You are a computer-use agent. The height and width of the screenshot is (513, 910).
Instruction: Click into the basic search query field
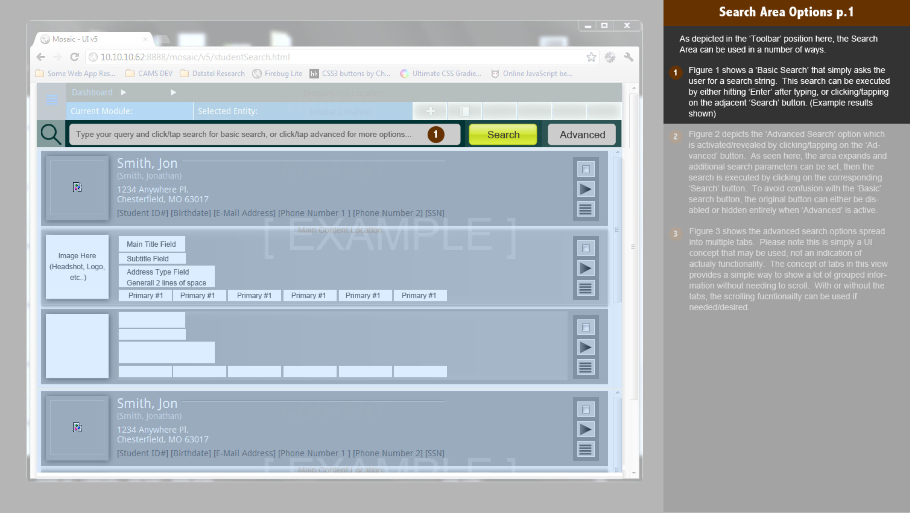(x=245, y=134)
